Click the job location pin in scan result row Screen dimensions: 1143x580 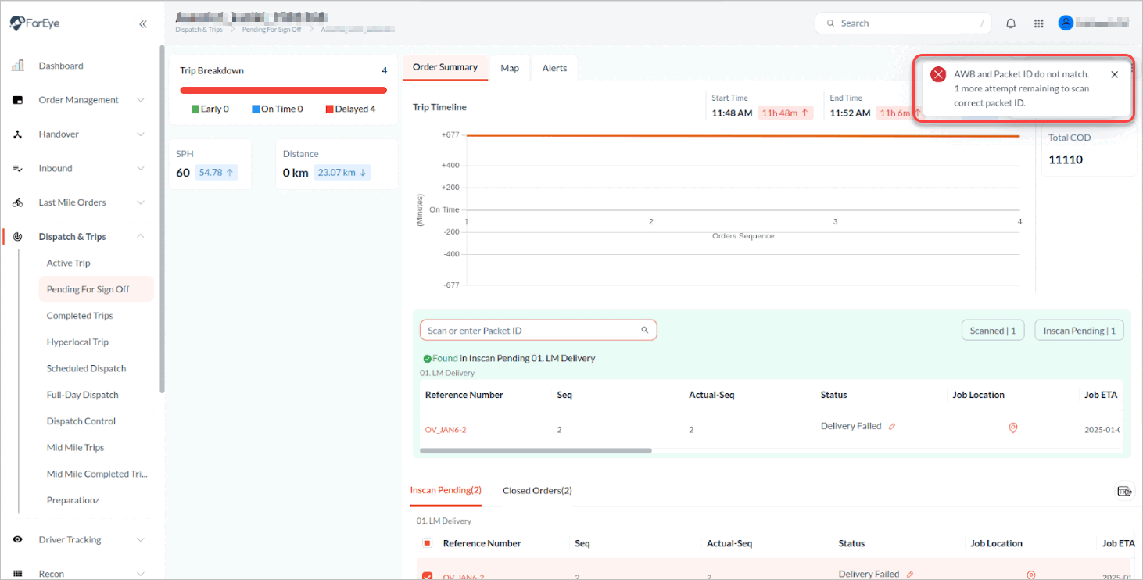[1013, 428]
